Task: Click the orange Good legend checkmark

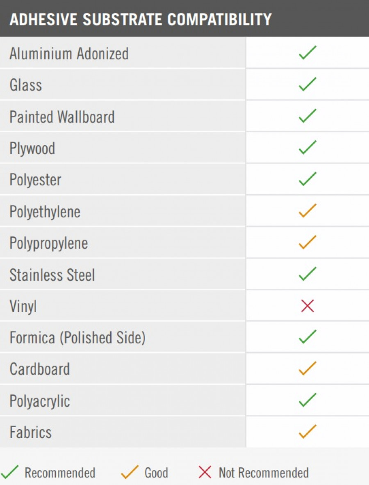Action: coord(130,472)
